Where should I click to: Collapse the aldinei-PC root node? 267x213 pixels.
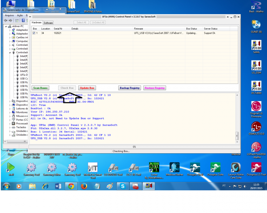tap(6, 26)
